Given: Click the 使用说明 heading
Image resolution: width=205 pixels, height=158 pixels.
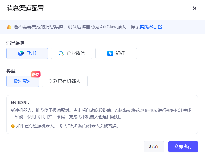Looking at the screenshot, I should click(20, 102).
